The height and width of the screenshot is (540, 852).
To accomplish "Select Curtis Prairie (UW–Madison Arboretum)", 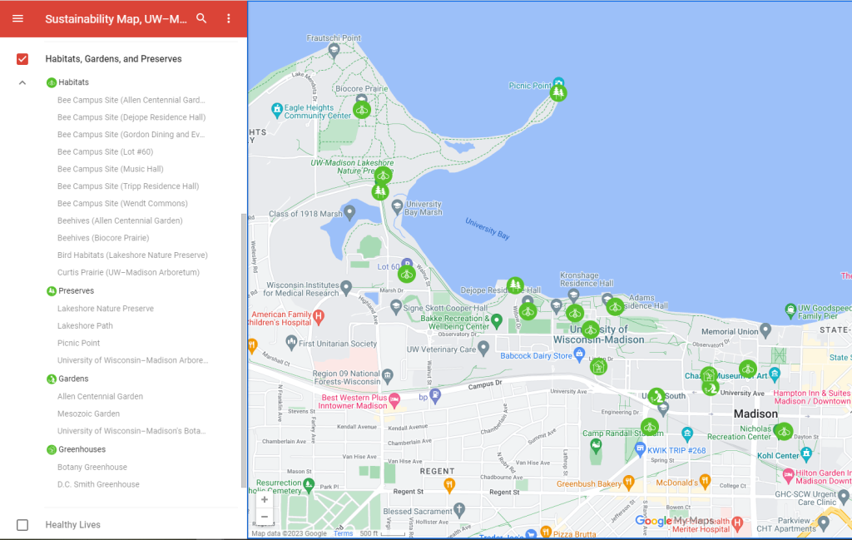I will (128, 273).
